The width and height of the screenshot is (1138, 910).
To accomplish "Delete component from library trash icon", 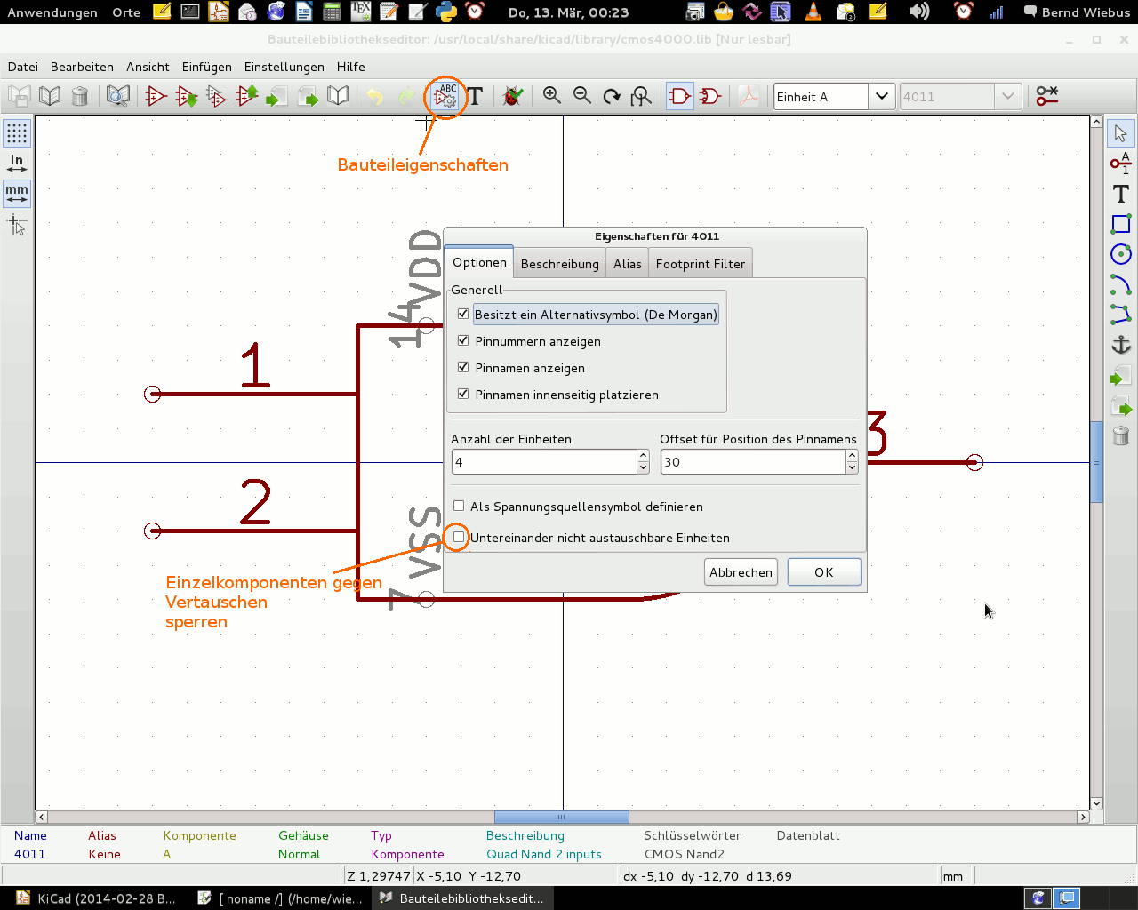I will [80, 96].
